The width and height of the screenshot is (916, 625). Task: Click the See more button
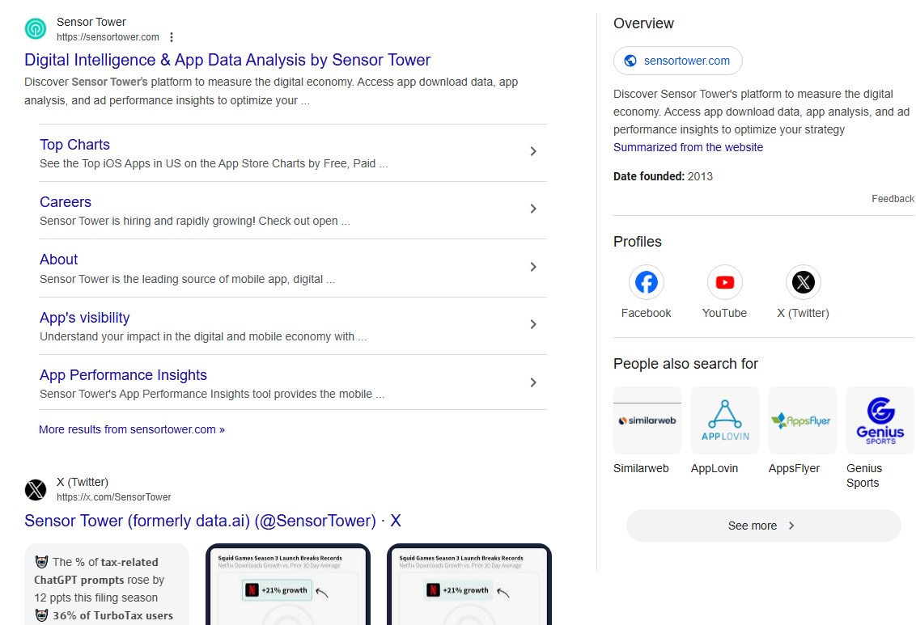[764, 526]
